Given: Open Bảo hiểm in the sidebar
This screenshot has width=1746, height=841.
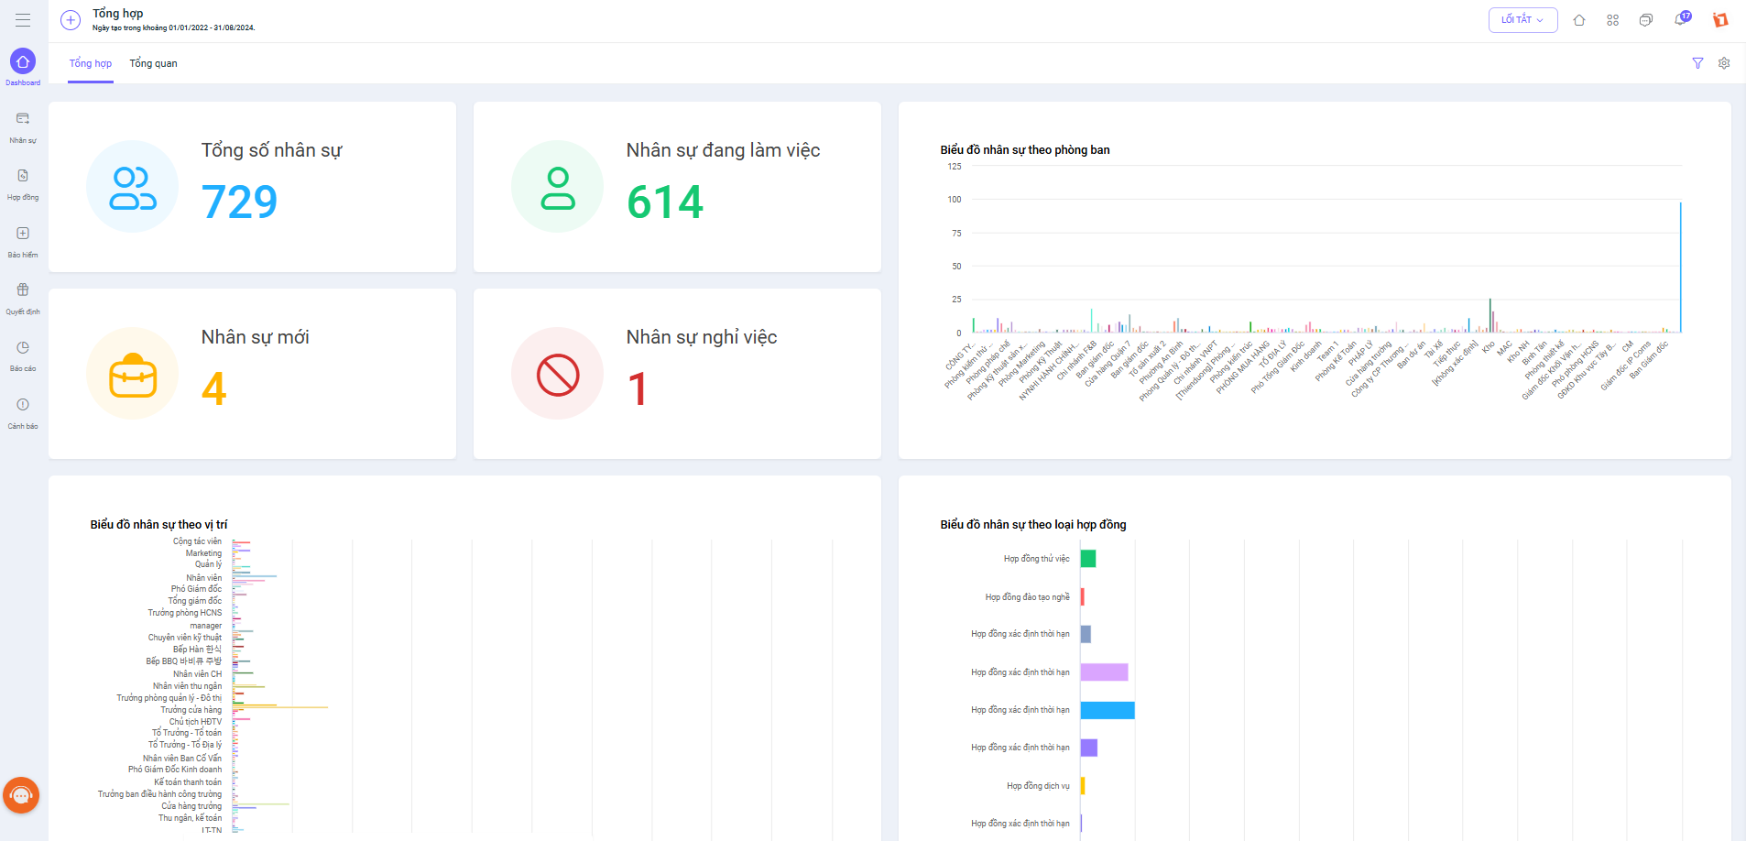Looking at the screenshot, I should click(x=23, y=242).
